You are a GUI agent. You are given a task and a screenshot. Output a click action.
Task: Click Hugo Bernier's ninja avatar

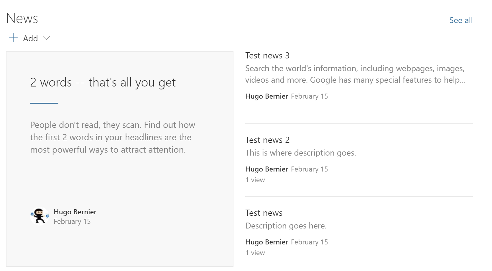click(40, 216)
